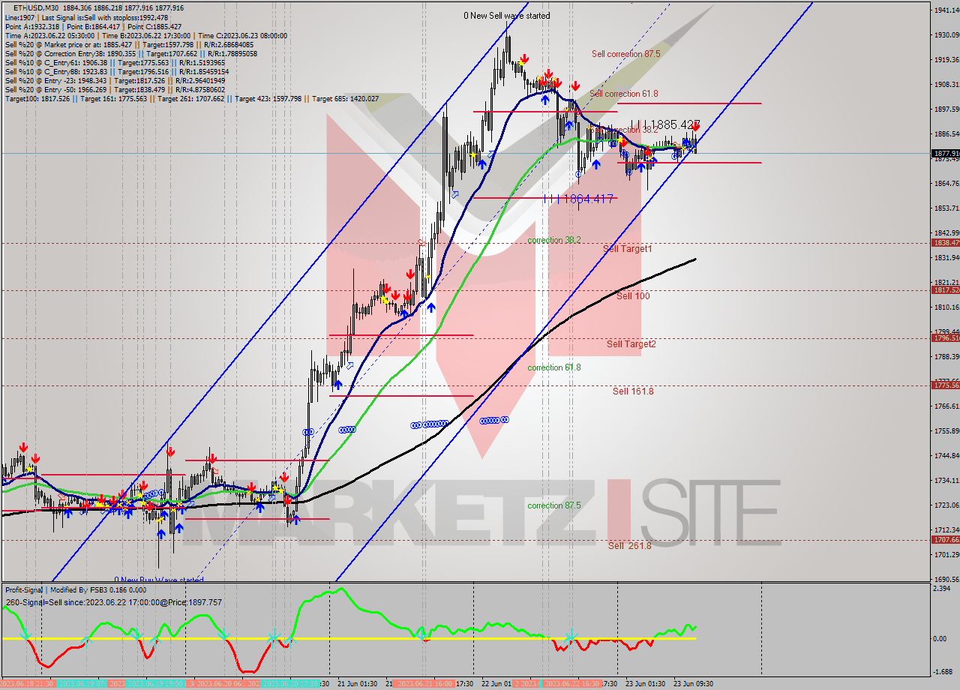The image size is (960, 690).
Task: Click the '23 Jun 01:30' time axis label
Action: [x=646, y=684]
